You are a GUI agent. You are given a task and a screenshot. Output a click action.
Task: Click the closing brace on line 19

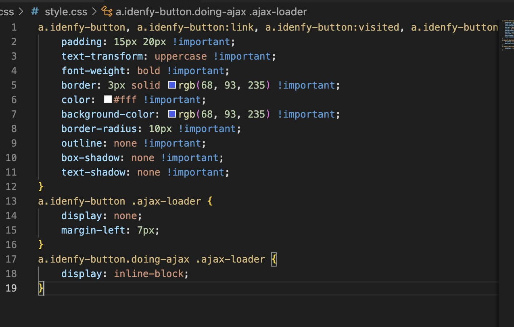click(40, 288)
